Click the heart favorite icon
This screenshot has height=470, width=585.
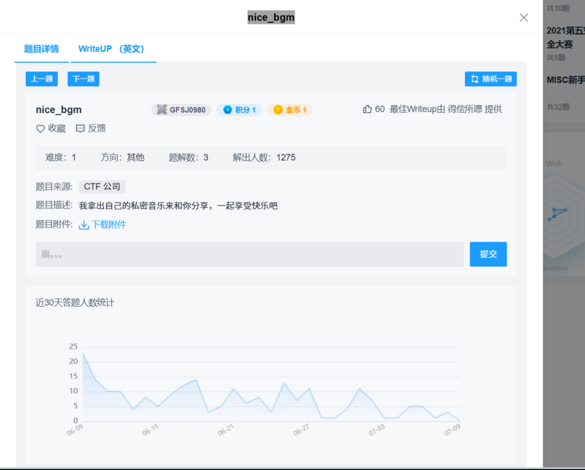41,129
